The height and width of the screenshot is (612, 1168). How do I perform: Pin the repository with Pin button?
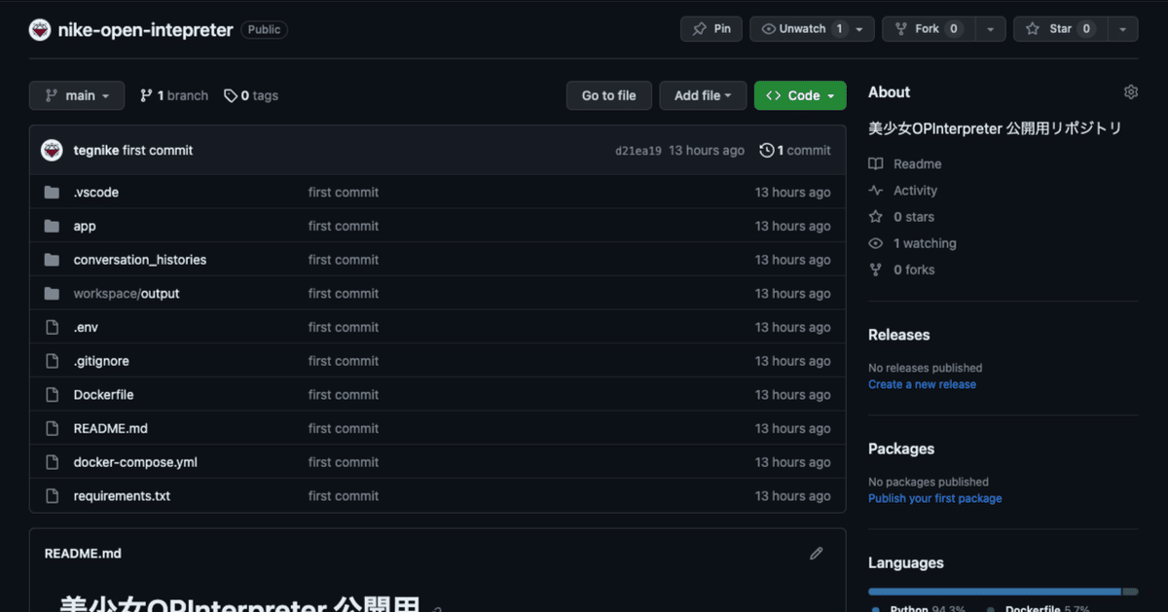(x=711, y=29)
